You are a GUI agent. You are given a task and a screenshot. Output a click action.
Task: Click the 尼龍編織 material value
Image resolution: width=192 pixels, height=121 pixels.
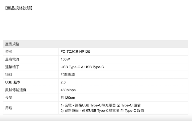tap(68, 75)
